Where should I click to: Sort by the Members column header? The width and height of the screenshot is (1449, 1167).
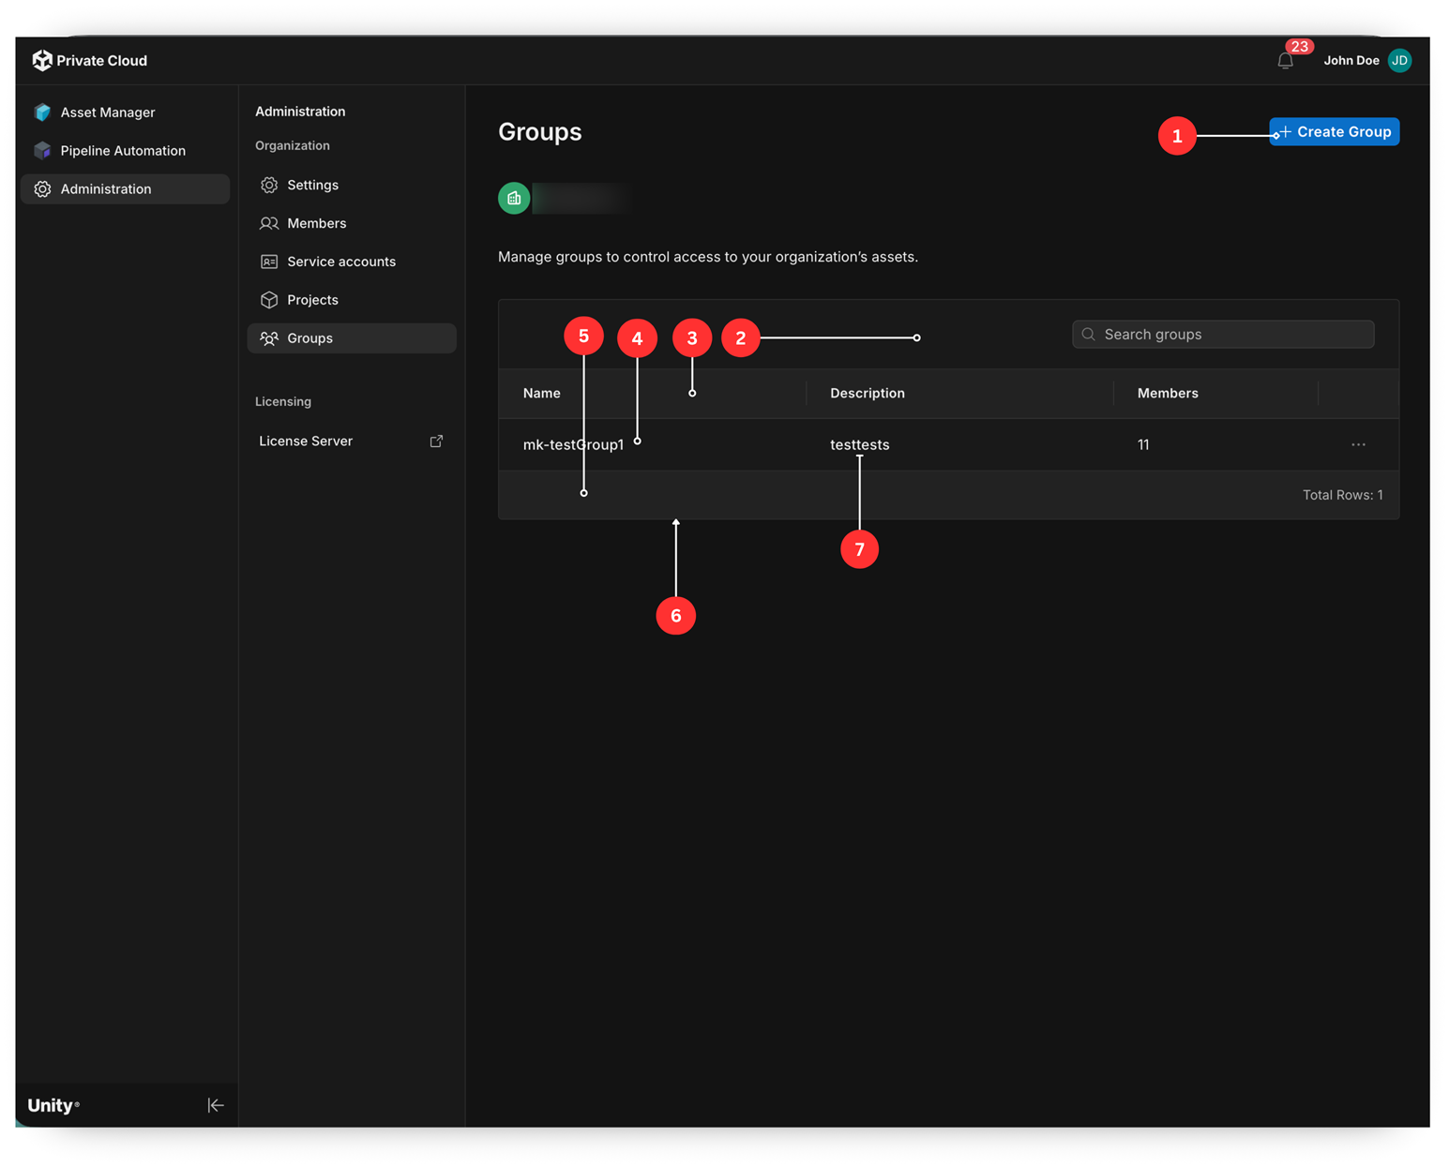coord(1168,393)
